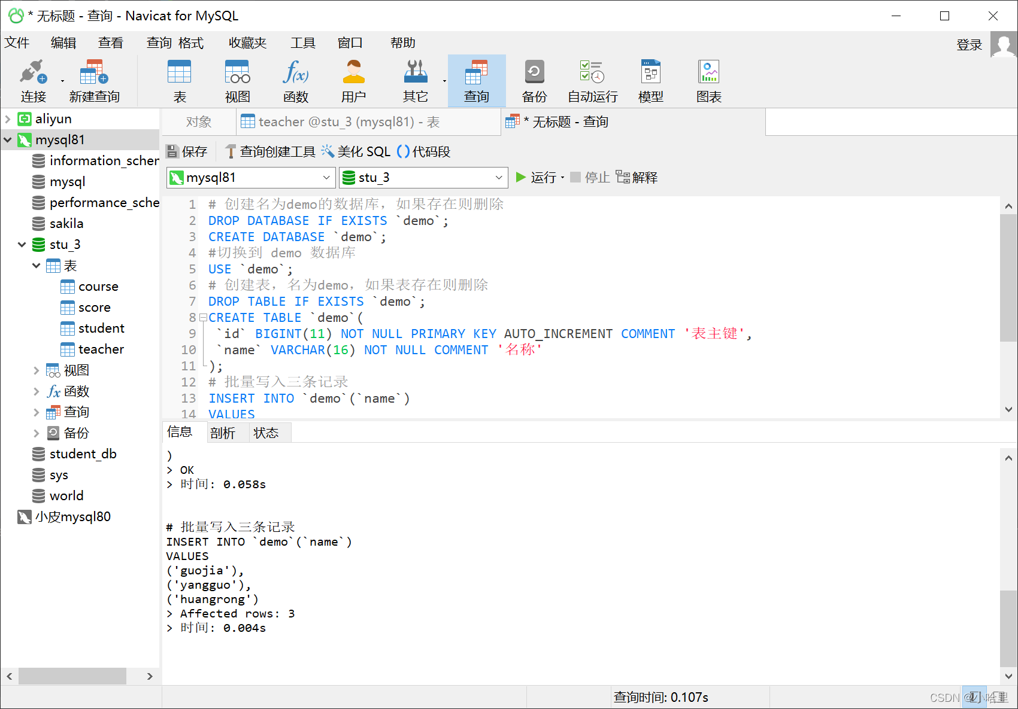Open the User management icon
The height and width of the screenshot is (709, 1018).
tap(354, 81)
